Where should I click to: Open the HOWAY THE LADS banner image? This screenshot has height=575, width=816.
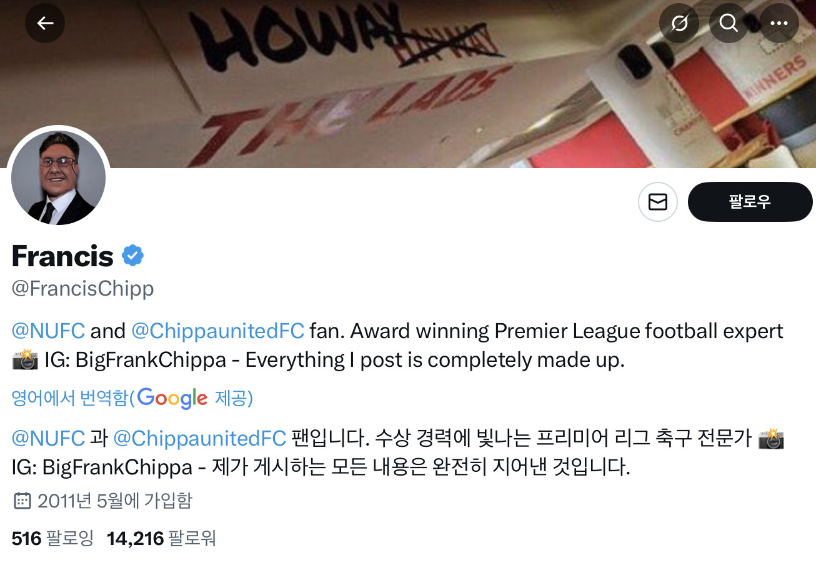[x=408, y=84]
